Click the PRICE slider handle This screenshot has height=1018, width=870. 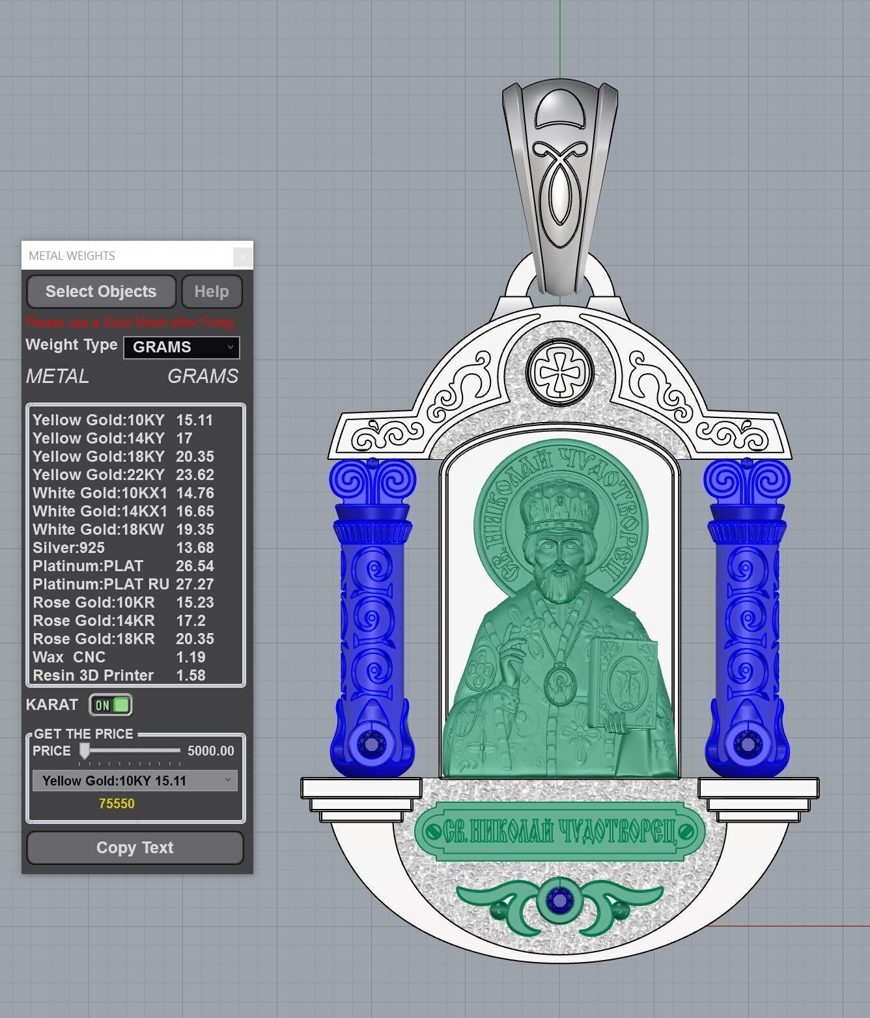[85, 751]
